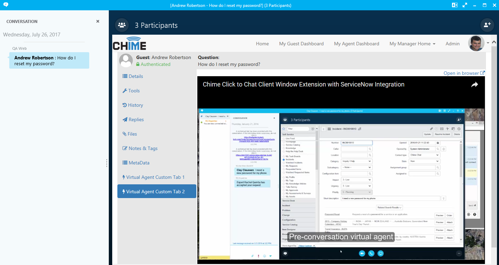Click the '3 Participants' heading text
The height and width of the screenshot is (265, 499).
pyautogui.click(x=156, y=25)
